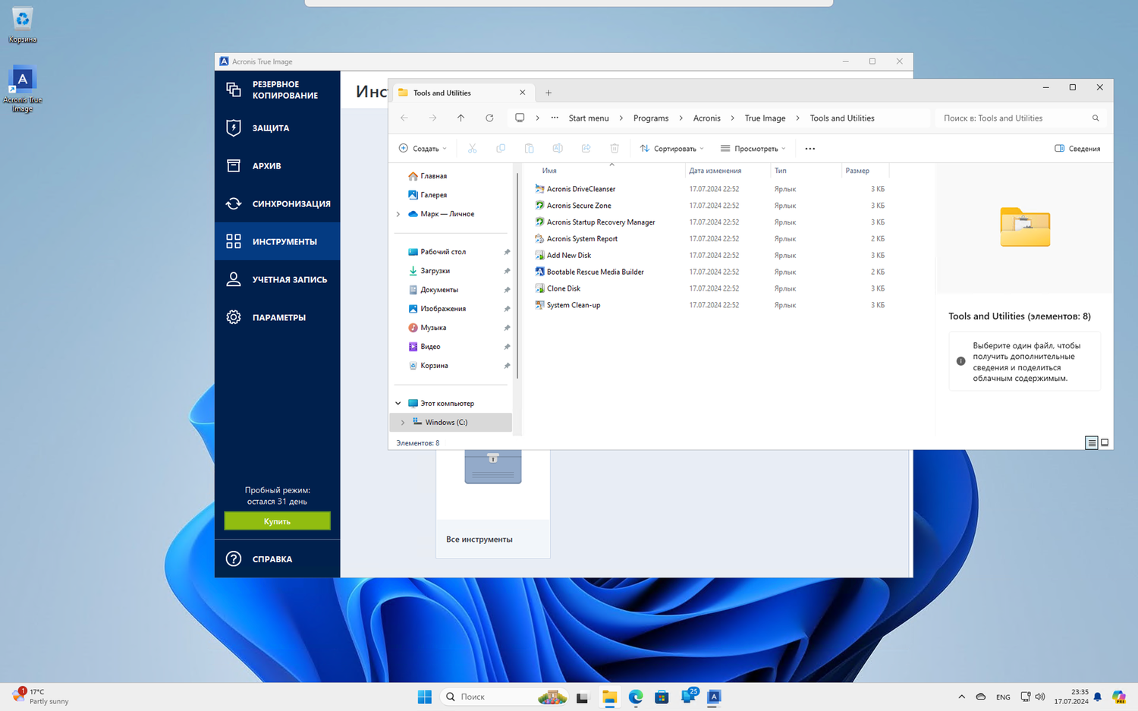Open All tools card in Acronis window
The width and height of the screenshot is (1138, 711).
click(x=492, y=503)
